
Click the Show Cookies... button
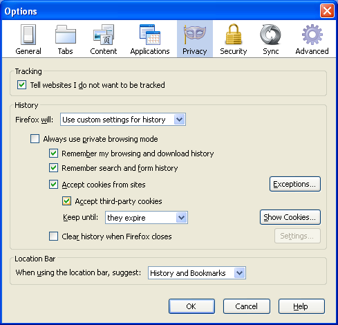click(x=290, y=217)
